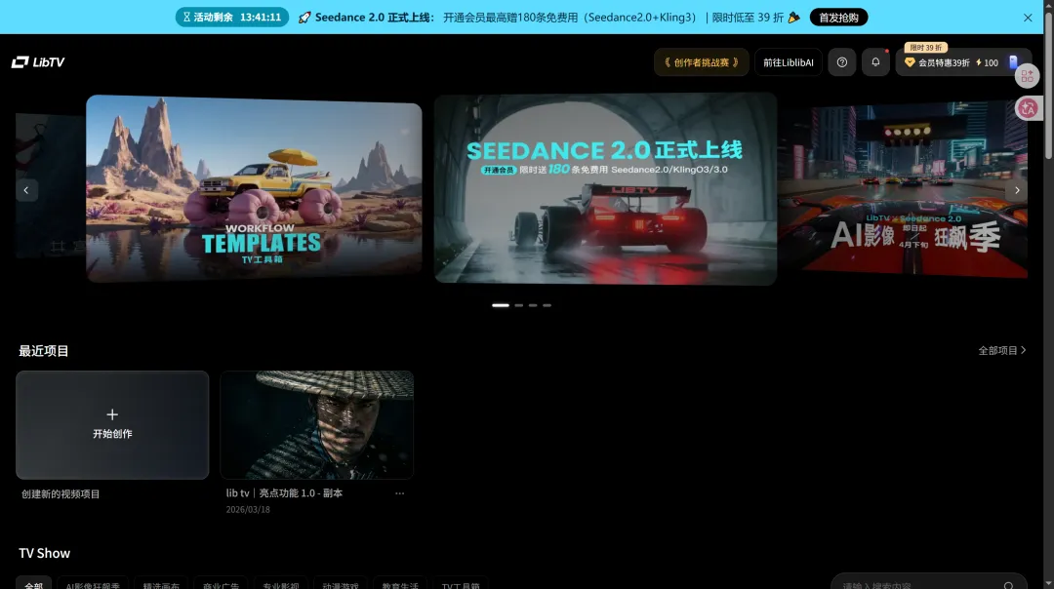Select the second carousel indicator dot
The height and width of the screenshot is (589, 1054).
(519, 305)
